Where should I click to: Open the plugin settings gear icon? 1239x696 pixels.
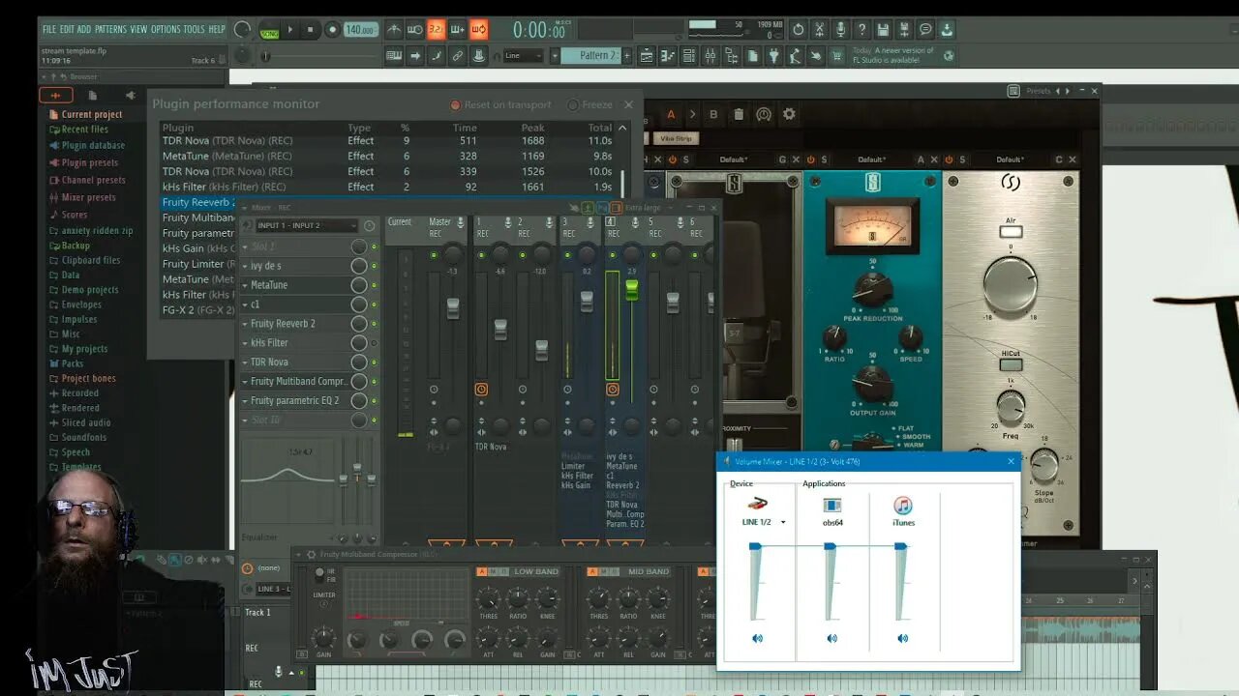coord(789,114)
